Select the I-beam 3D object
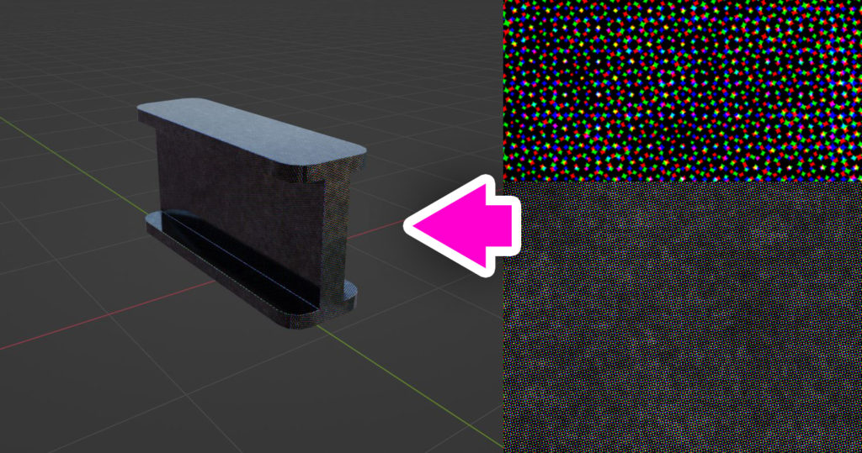 click(x=244, y=210)
